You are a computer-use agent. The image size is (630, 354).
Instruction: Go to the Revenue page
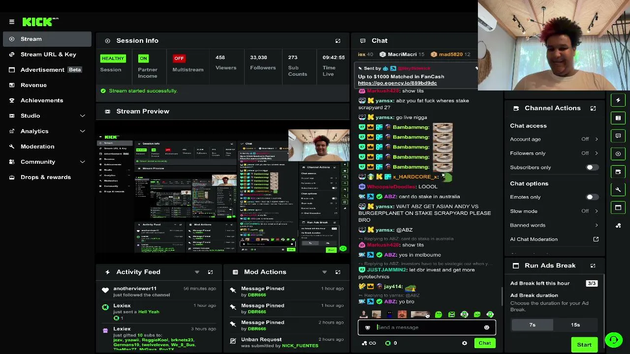pyautogui.click(x=47, y=85)
